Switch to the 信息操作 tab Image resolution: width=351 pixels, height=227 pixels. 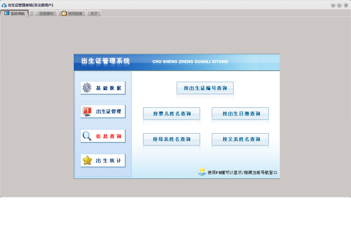coord(43,13)
